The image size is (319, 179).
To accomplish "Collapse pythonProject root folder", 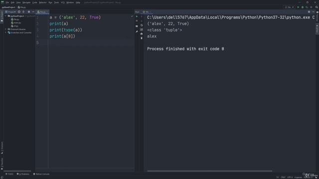I will coord(5,16).
